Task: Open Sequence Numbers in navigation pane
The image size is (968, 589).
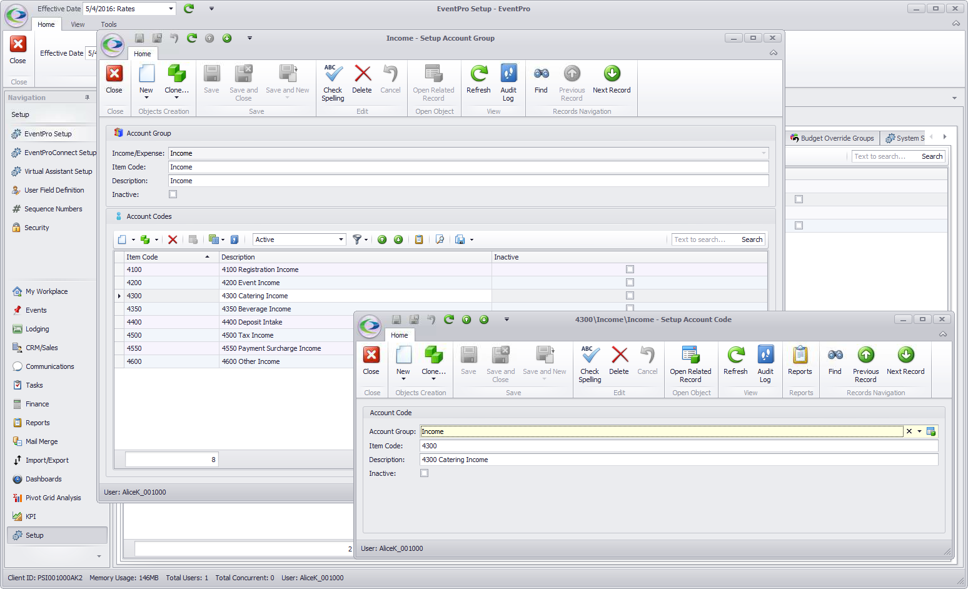Action: (53, 209)
